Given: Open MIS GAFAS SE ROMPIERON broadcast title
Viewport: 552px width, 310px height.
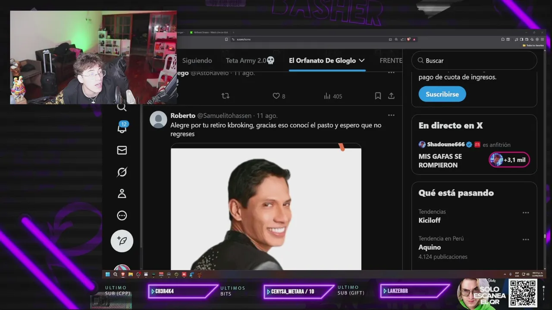Looking at the screenshot, I should coord(440,161).
